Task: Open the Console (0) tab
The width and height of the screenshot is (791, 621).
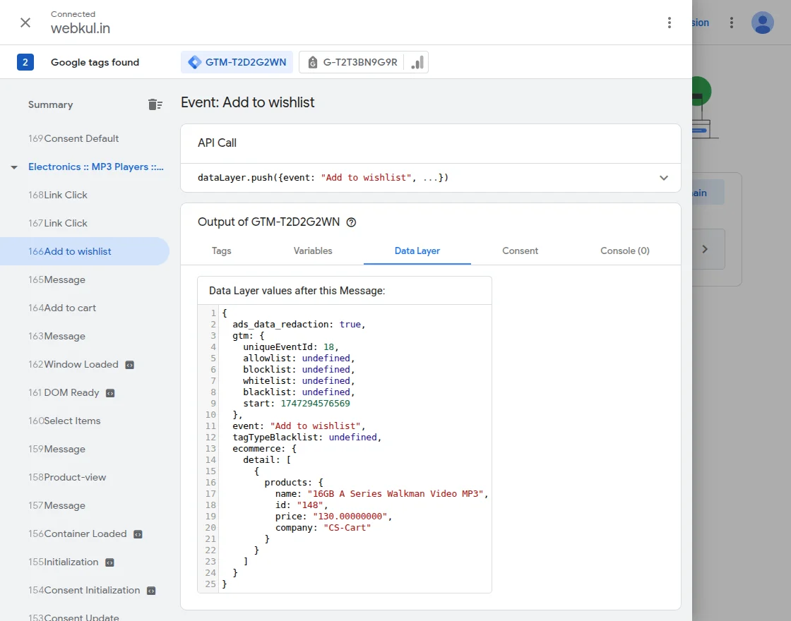Action: [624, 251]
